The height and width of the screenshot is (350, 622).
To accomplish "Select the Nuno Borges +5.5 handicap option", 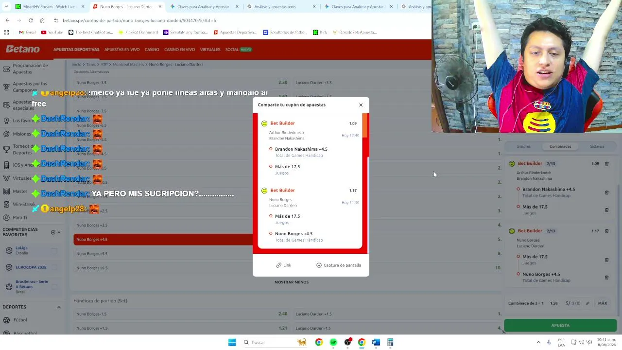I will 181,254.
